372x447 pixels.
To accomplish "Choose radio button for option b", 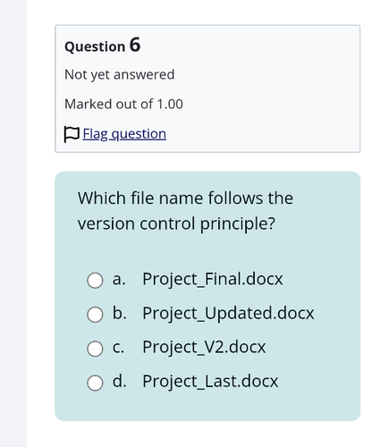I will (95, 315).
